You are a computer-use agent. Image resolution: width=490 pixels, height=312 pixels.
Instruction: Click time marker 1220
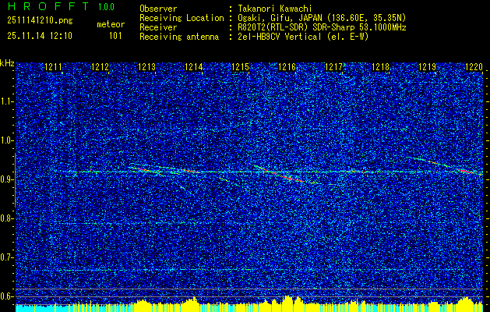point(474,67)
